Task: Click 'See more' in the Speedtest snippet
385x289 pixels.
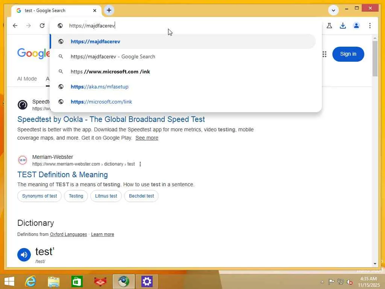Action: pyautogui.click(x=147, y=138)
